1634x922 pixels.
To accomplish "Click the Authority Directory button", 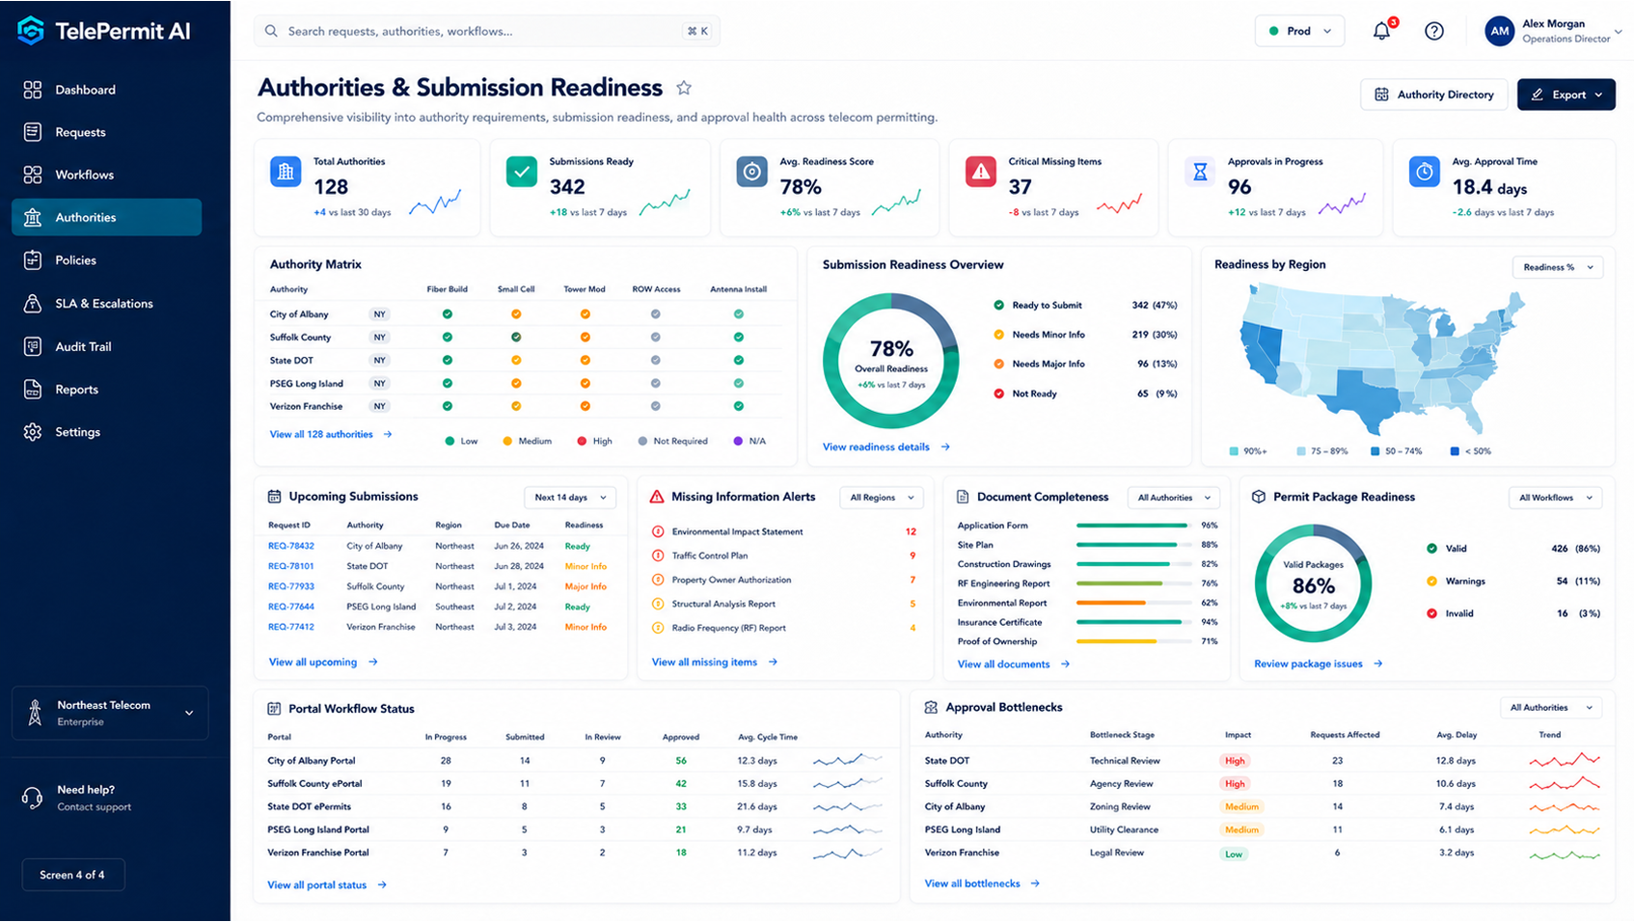I will coord(1433,95).
